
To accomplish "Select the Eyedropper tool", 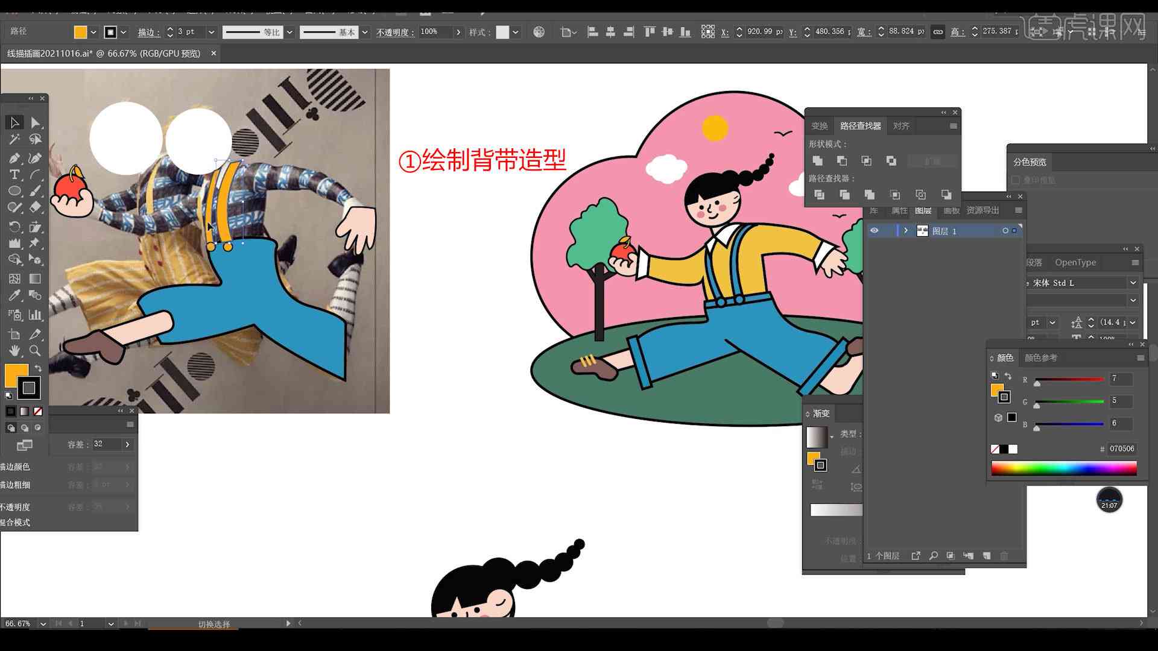I will click(x=14, y=295).
